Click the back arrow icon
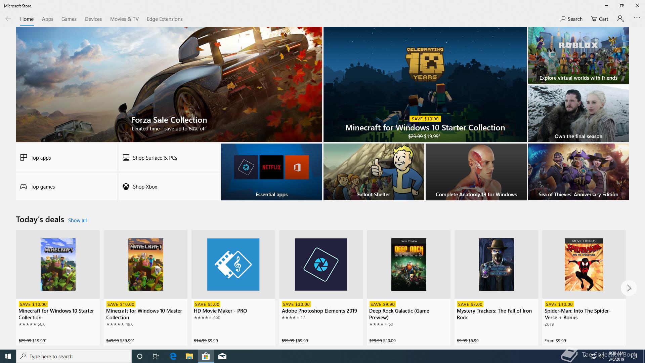The height and width of the screenshot is (363, 645). click(x=8, y=19)
